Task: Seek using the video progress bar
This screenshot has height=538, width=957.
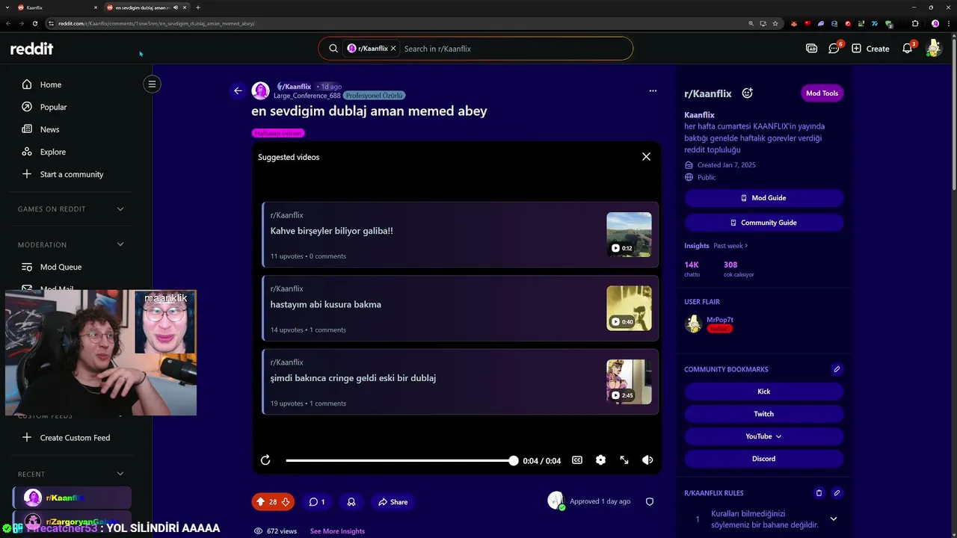Action: pyautogui.click(x=401, y=461)
